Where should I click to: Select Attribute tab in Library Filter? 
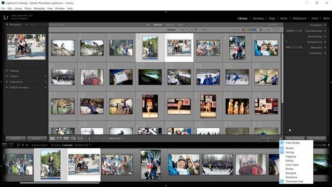[157, 25]
